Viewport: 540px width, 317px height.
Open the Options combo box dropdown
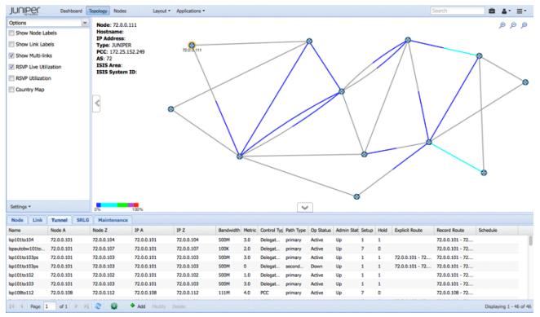pyautogui.click(x=85, y=23)
